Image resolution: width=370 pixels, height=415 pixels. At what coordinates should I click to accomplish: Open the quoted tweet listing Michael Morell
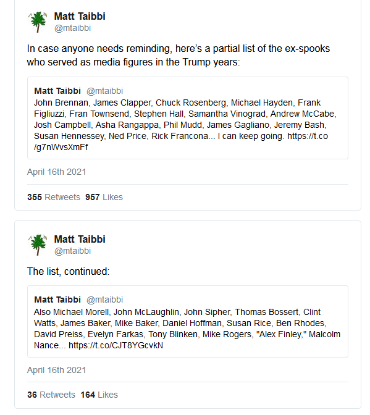pyautogui.click(x=188, y=322)
